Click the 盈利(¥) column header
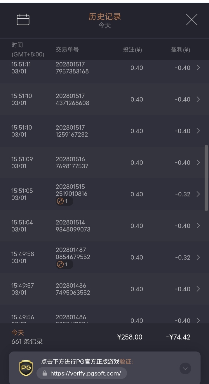This screenshot has width=209, height=384. pyautogui.click(x=180, y=50)
